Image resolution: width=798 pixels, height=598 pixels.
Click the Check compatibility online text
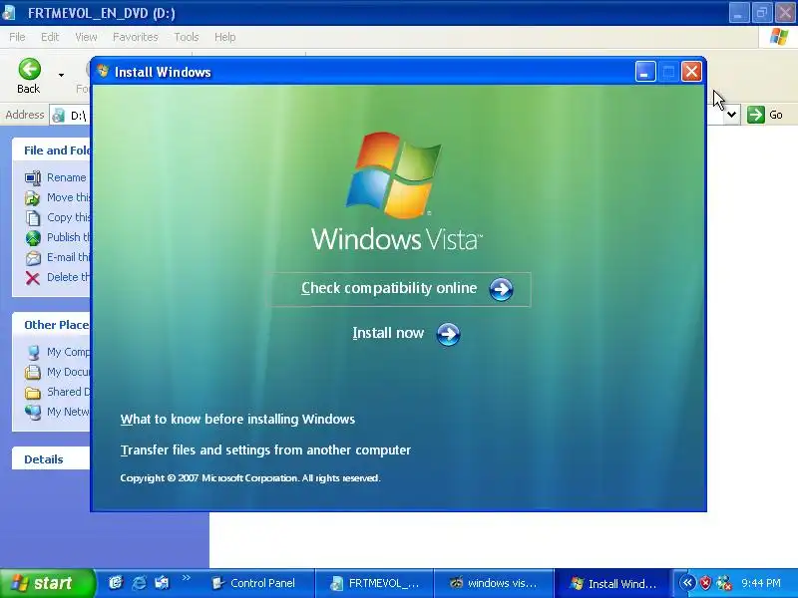(x=389, y=288)
